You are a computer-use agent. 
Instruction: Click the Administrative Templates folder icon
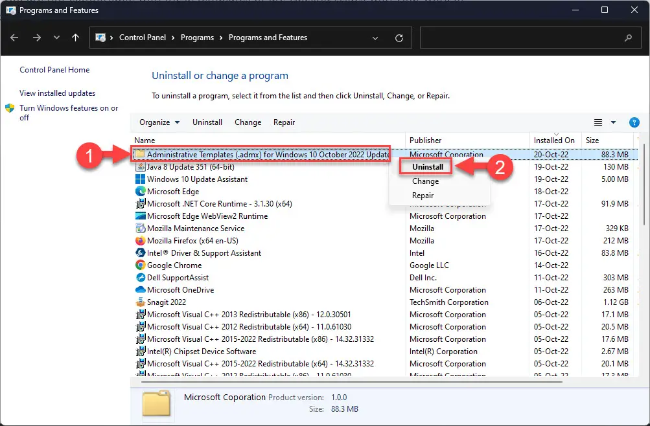[x=140, y=155]
